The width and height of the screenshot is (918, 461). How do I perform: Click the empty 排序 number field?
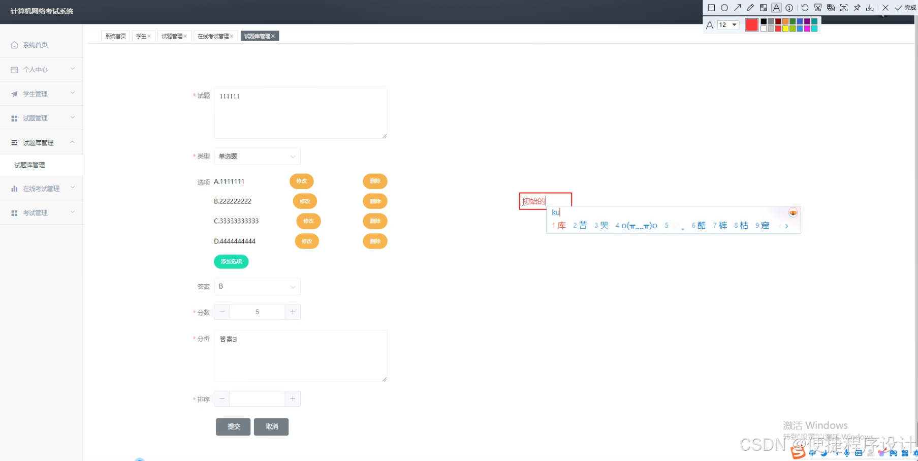point(257,399)
